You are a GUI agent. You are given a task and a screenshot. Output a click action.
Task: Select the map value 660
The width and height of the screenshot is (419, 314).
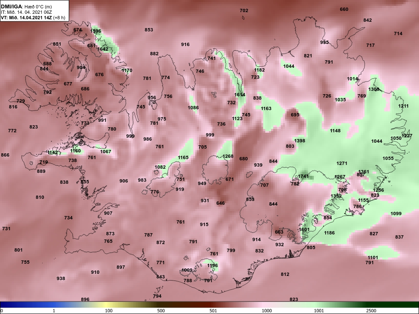(x=344, y=9)
